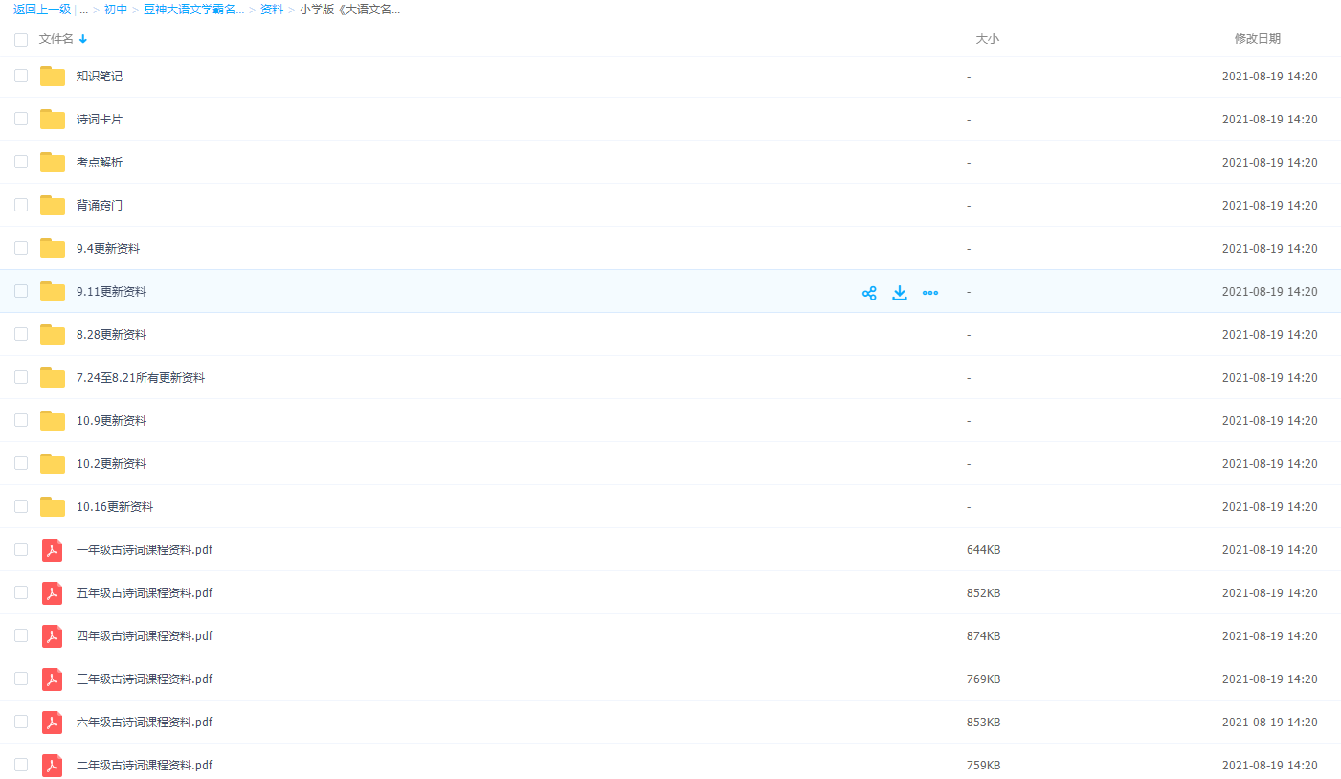Open the 背诵窍门 folder name
This screenshot has height=779, width=1341.
click(x=100, y=206)
